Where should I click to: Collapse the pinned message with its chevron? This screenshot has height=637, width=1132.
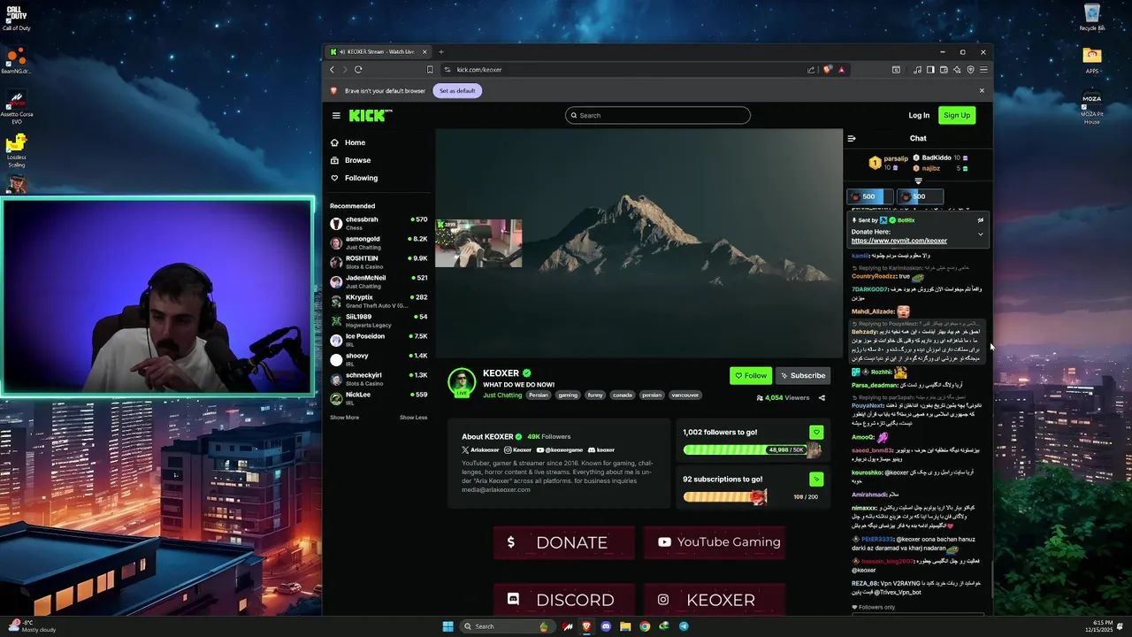pyautogui.click(x=980, y=234)
